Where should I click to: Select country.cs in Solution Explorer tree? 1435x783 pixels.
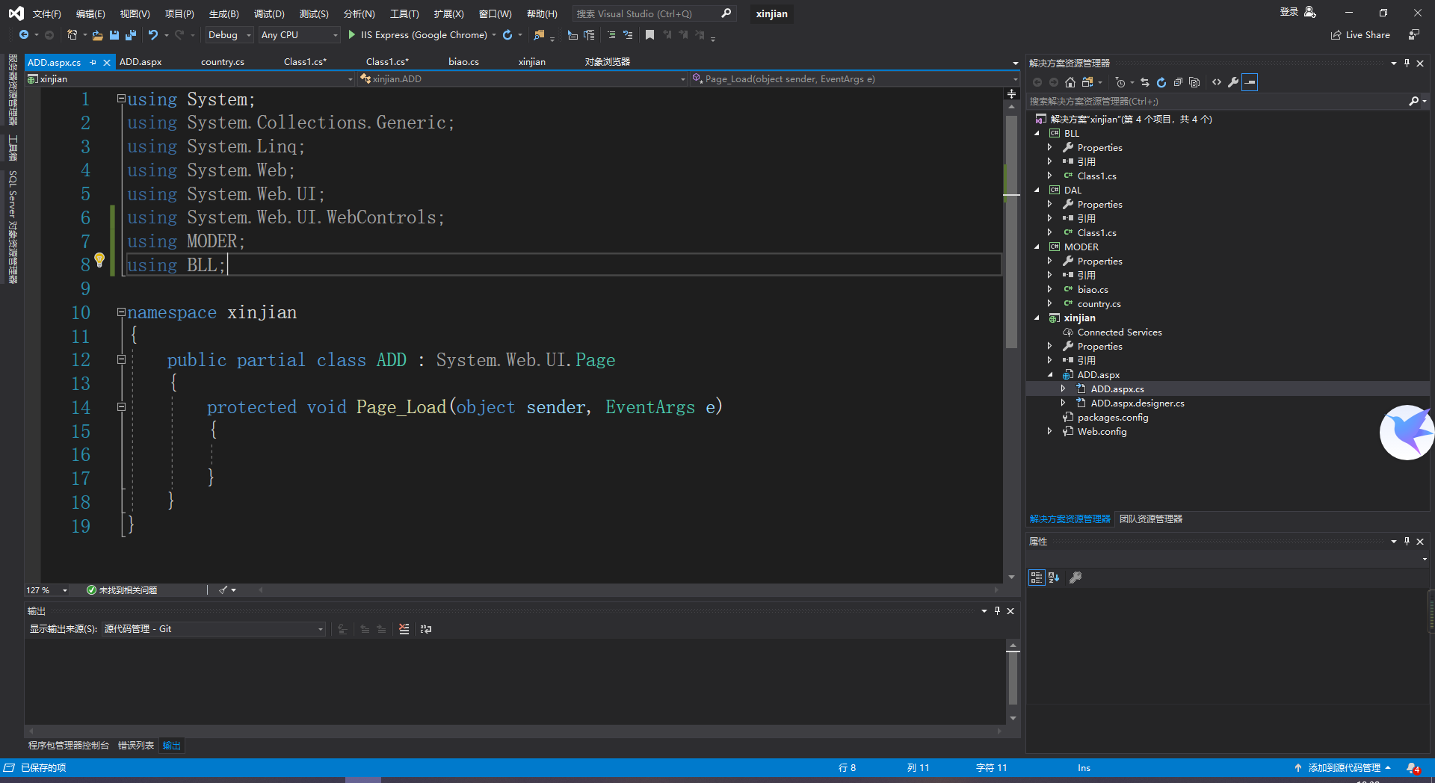tap(1099, 304)
